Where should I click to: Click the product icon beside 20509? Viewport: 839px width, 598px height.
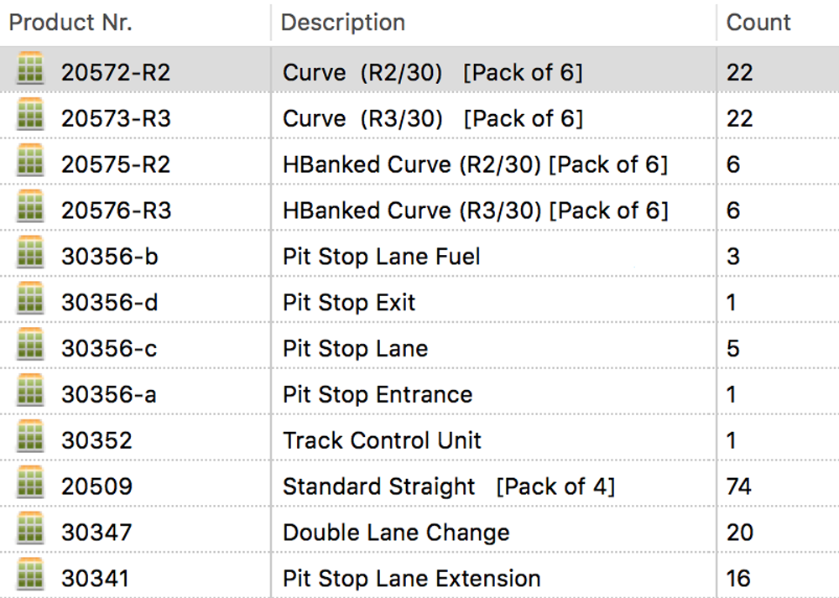[29, 486]
